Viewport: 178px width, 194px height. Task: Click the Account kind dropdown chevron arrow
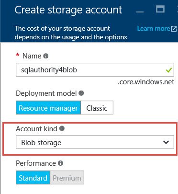pyautogui.click(x=166, y=142)
